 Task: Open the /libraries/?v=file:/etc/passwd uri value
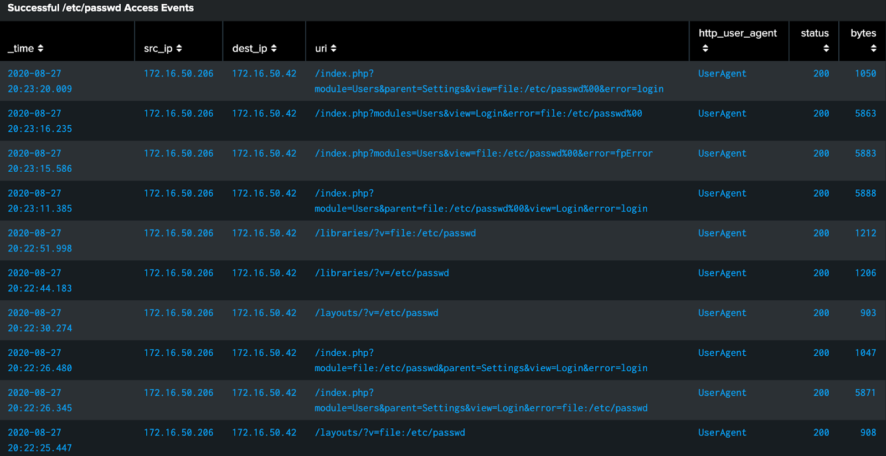395,233
